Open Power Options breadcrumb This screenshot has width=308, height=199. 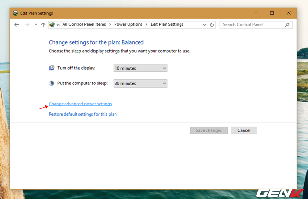[x=128, y=24]
